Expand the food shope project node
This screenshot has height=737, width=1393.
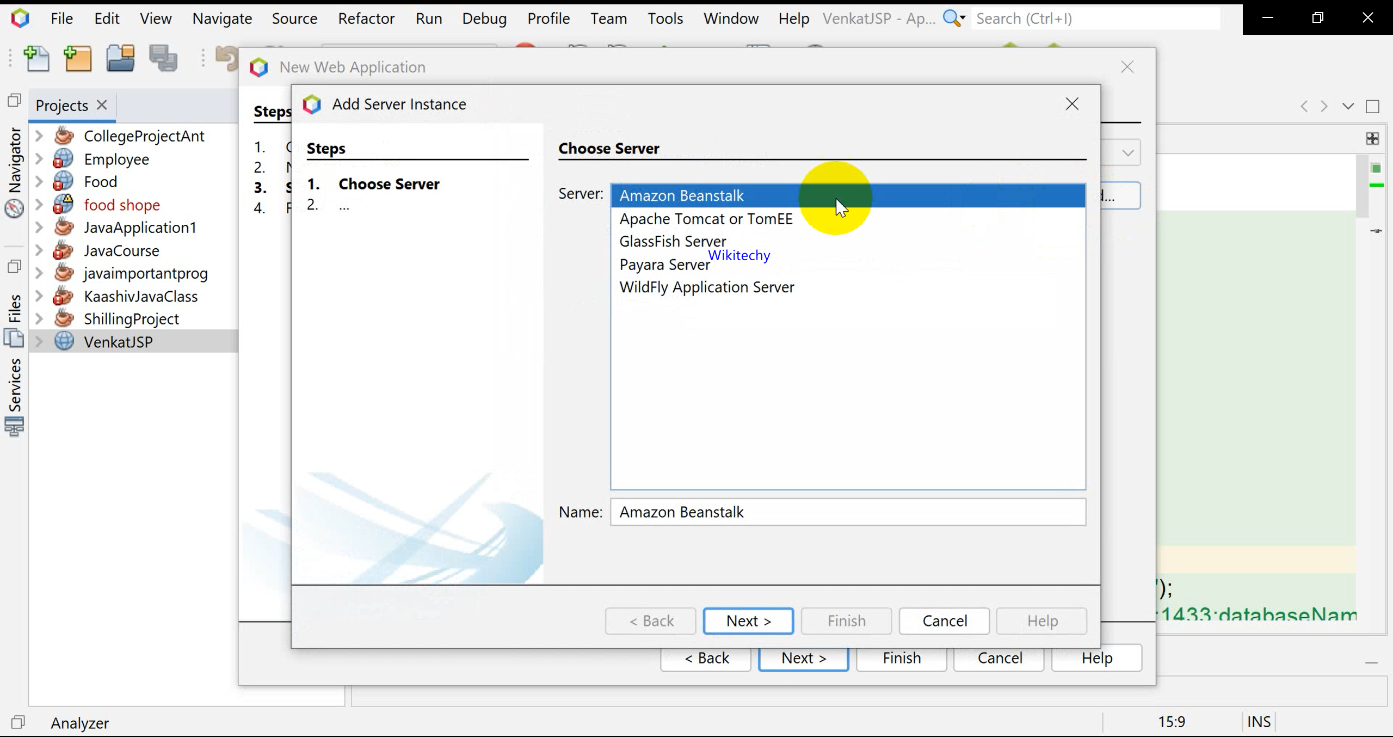39,205
